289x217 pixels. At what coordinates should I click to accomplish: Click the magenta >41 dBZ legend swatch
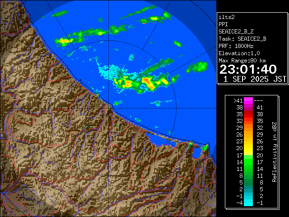tap(248, 100)
